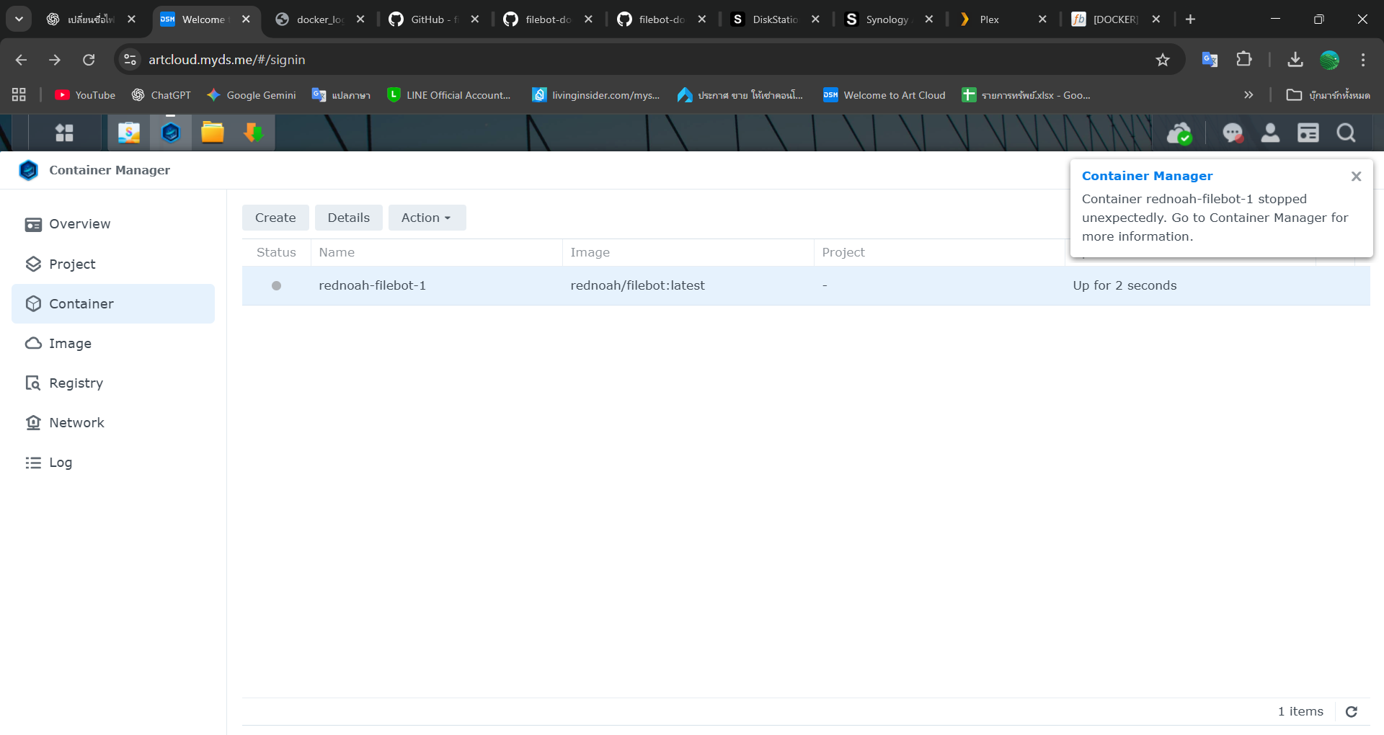Open the DSM user options icon
The height and width of the screenshot is (735, 1384).
pyautogui.click(x=1270, y=133)
